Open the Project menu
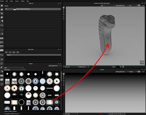 [x=2, y=1]
